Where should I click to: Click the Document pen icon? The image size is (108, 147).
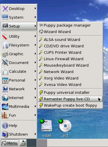click(x=5, y=63)
